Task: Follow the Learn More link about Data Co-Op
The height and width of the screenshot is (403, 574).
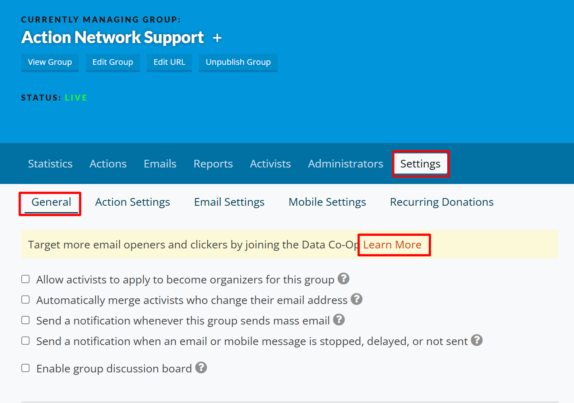Action: [392, 245]
